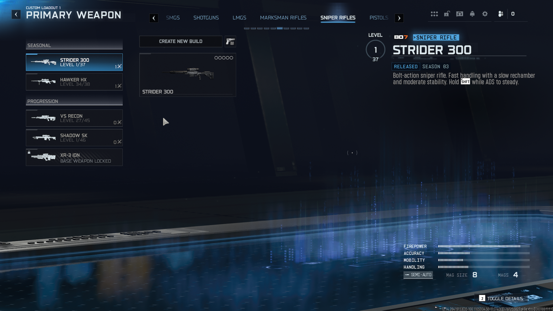Open the LMGs tab
The image size is (553, 311).
[239, 18]
